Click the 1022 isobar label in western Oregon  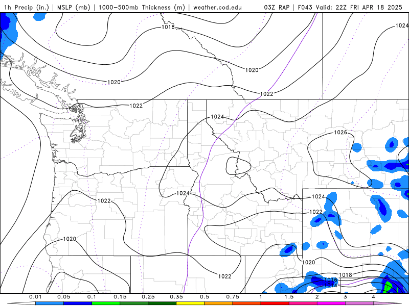coord(104,201)
